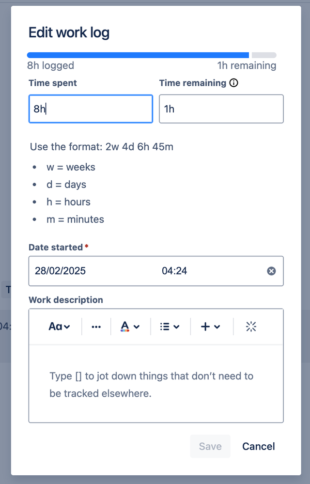Focus the Time spent input field
This screenshot has height=484, width=310.
91,109
